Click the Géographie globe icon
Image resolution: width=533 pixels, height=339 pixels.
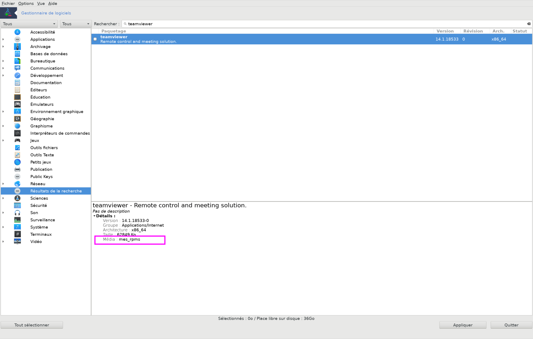point(17,119)
